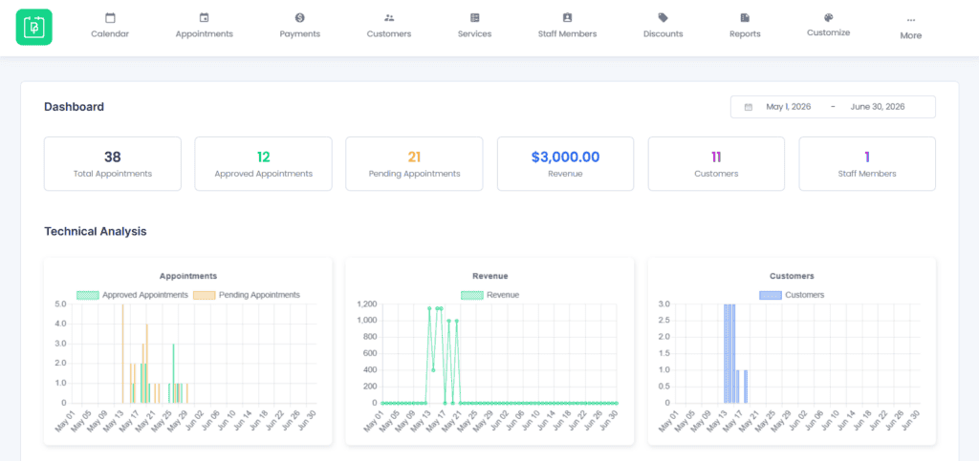The width and height of the screenshot is (979, 461).
Task: Click the Technical Analysis heading
Action: (96, 231)
